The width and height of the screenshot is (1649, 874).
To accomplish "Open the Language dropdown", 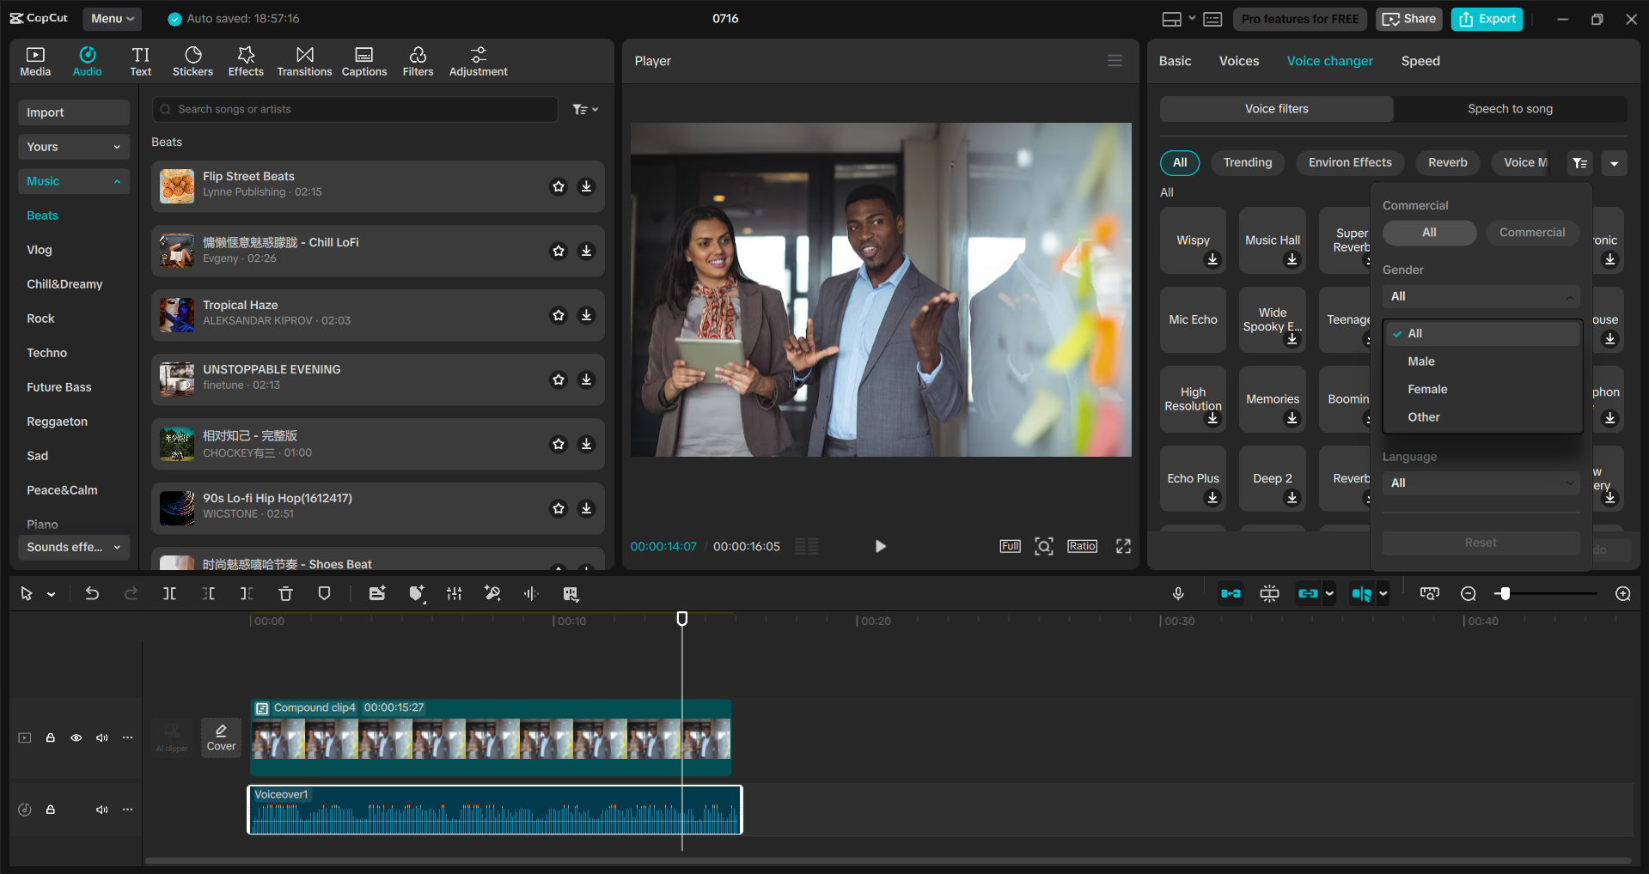I will click(x=1480, y=483).
